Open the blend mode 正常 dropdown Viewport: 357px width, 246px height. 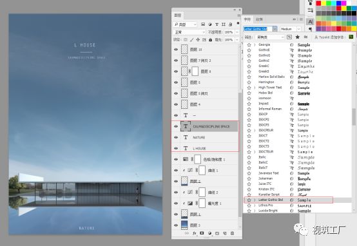coord(189,32)
